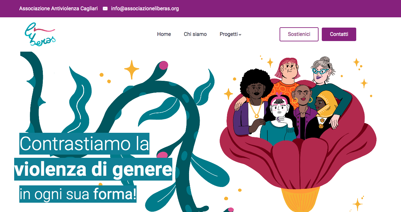
Task: Click the Associazione Antiviolenza Cagliari text
Action: pos(58,9)
